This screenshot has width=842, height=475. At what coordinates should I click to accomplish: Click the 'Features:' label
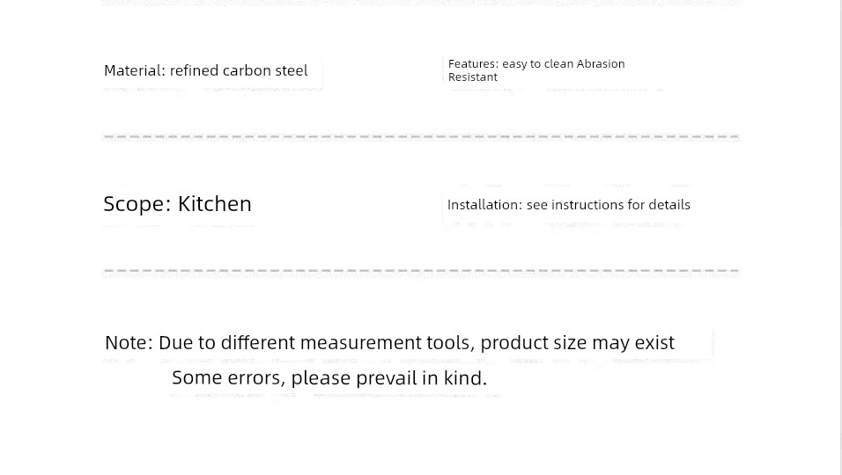(473, 64)
